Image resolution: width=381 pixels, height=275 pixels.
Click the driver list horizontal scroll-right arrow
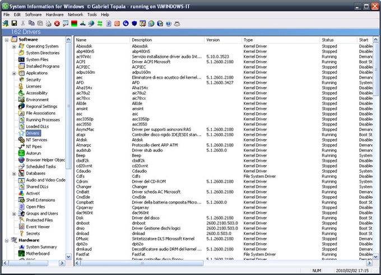tap(369, 263)
